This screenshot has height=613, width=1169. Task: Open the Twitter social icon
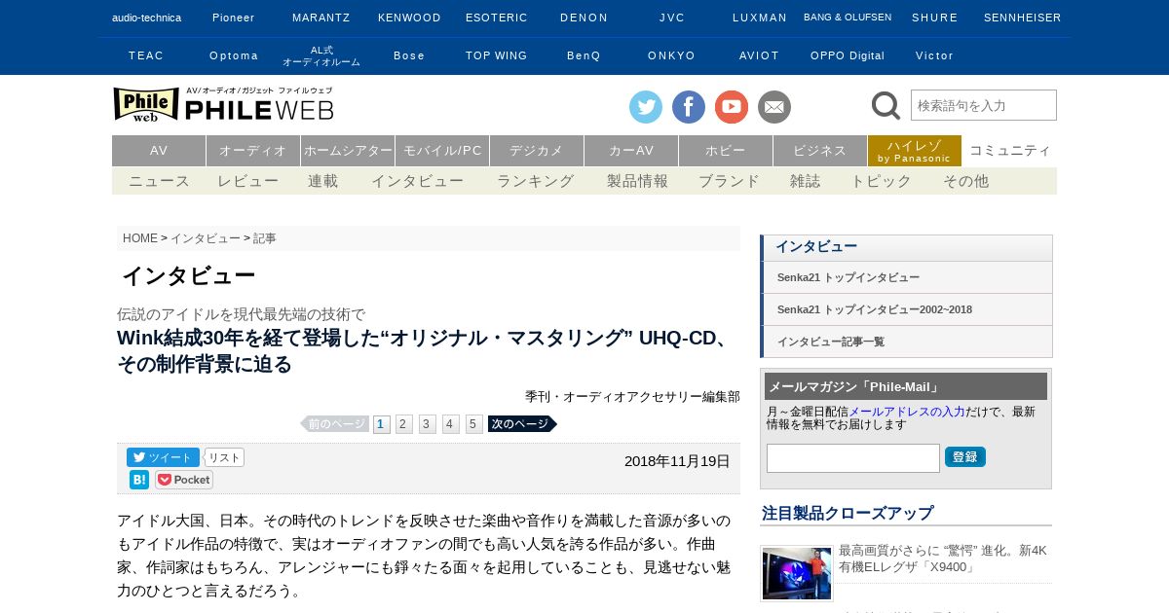click(x=646, y=107)
